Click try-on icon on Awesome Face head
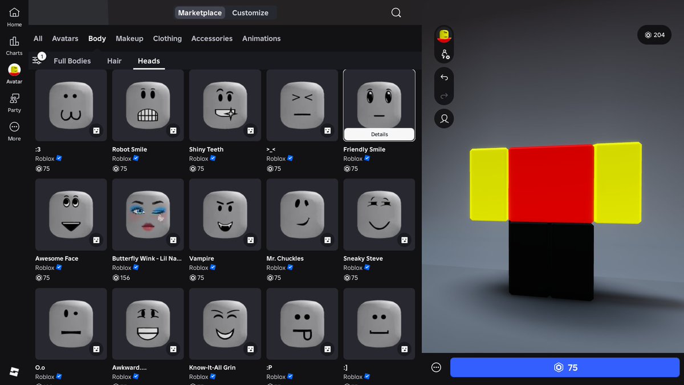This screenshot has height=385, width=684. pos(96,240)
